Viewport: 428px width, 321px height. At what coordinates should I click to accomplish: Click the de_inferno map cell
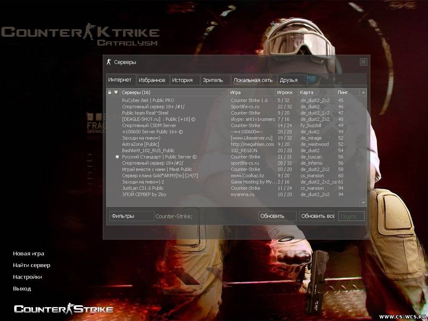coord(311,163)
